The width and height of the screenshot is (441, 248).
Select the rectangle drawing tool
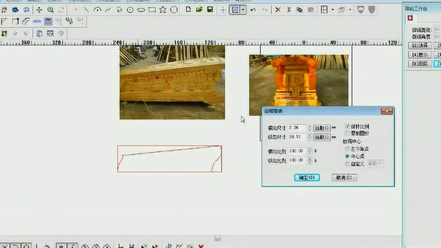(x=152, y=10)
